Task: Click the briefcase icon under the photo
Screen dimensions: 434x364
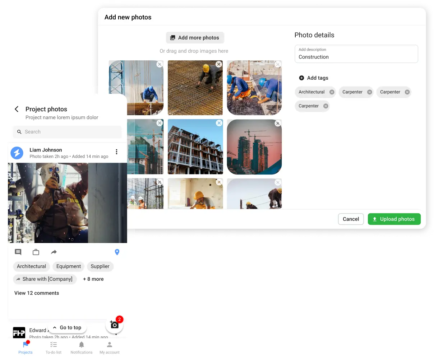Action: click(x=36, y=252)
